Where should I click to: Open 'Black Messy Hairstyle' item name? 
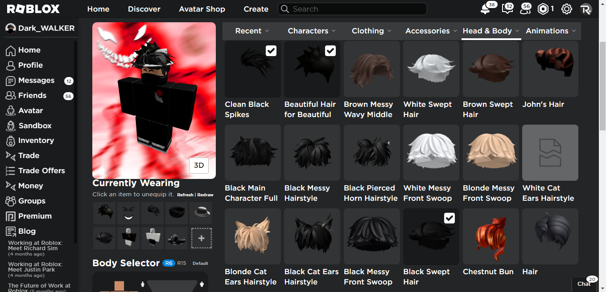tap(307, 193)
